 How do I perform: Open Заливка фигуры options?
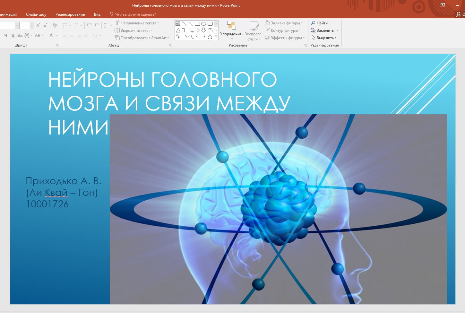284,23
